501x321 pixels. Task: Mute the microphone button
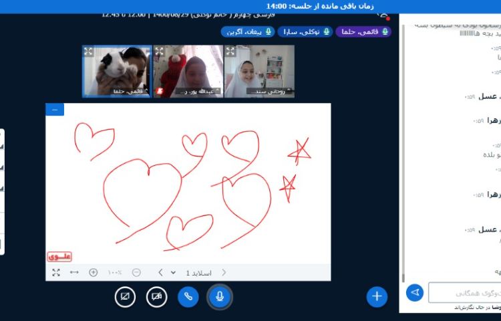[219, 296]
